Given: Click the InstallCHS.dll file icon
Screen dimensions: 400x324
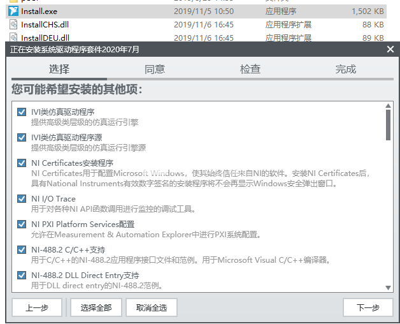Looking at the screenshot, I should (x=13, y=24).
